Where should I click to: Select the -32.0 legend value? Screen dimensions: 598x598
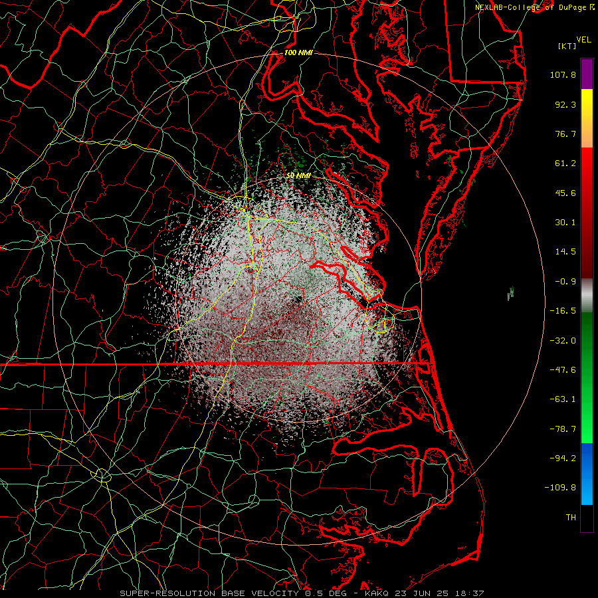(x=563, y=341)
